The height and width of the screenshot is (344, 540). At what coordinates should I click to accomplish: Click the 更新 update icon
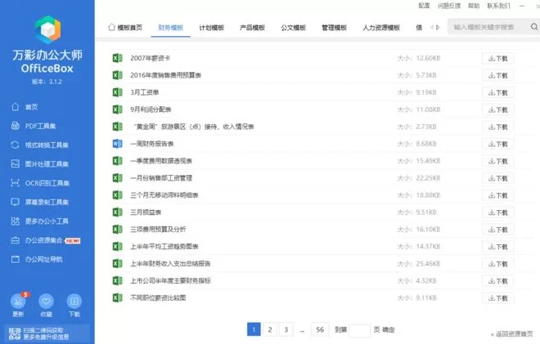(x=18, y=302)
